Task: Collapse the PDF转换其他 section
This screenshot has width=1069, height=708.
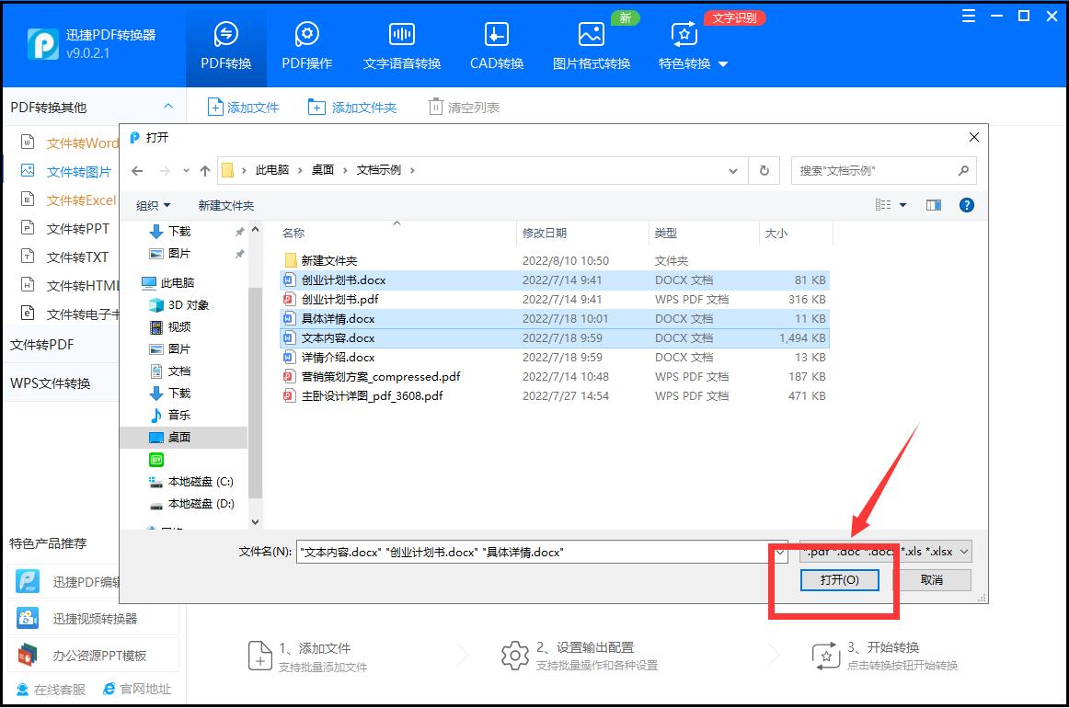Action: pyautogui.click(x=168, y=107)
